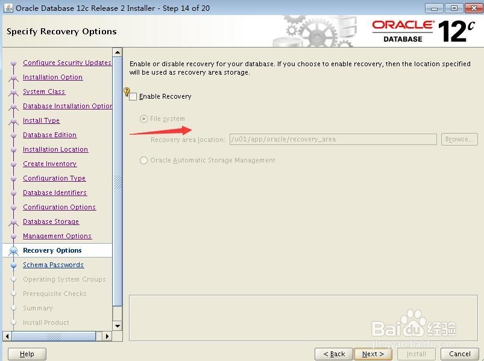Click the step list vertical scrollbar thumb
This screenshot has width=484, height=361.
tap(118, 182)
